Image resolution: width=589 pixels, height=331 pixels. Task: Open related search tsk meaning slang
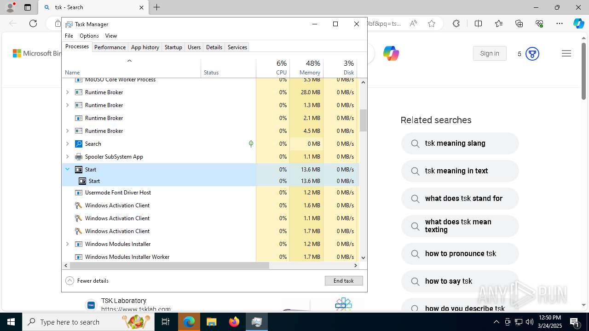point(460,143)
